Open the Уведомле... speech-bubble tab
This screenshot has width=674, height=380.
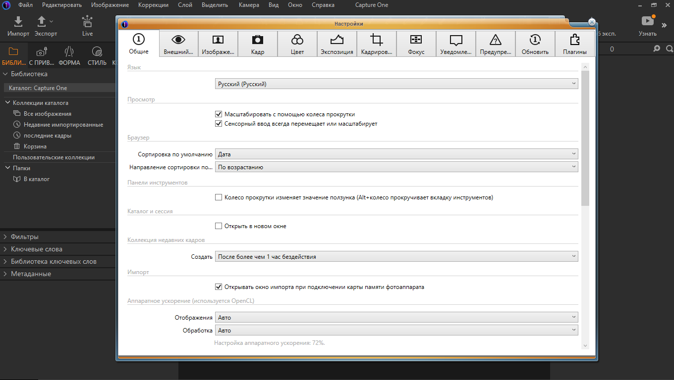point(456,44)
